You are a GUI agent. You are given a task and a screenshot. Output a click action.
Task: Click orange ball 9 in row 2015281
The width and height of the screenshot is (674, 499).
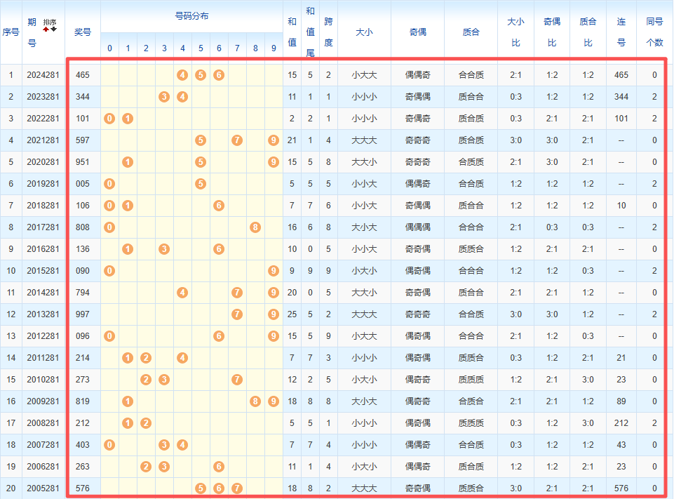tap(274, 271)
